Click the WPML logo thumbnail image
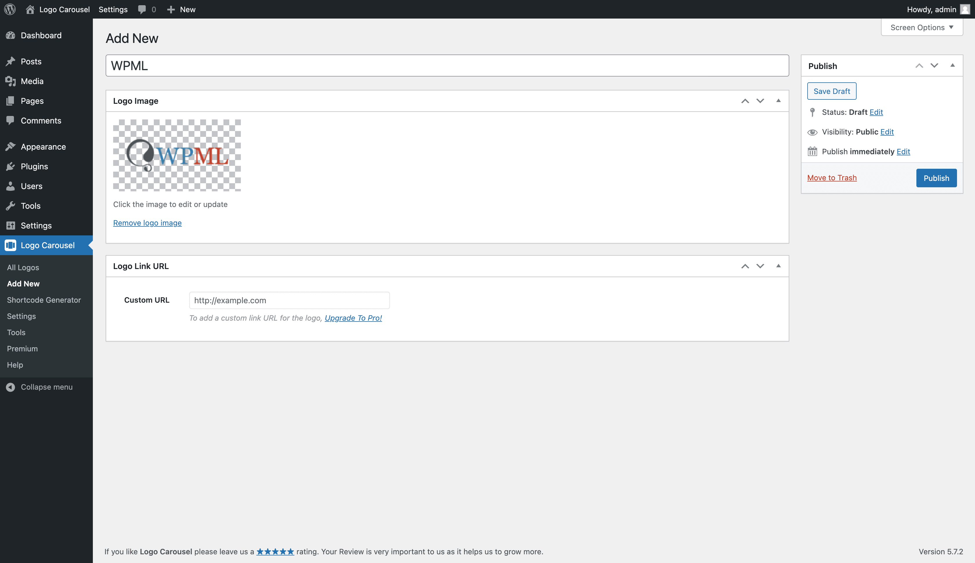The height and width of the screenshot is (563, 975). tap(177, 155)
